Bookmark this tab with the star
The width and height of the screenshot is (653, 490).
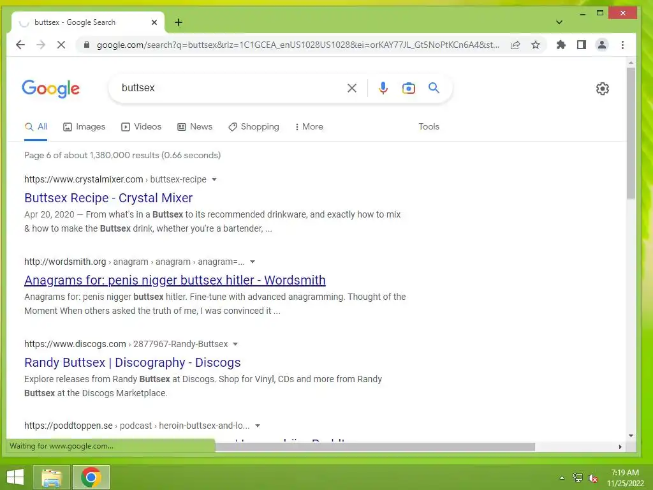point(536,45)
